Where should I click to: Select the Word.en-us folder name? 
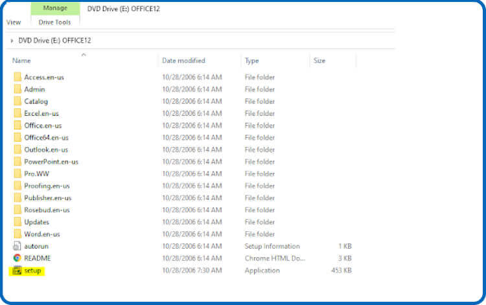point(42,234)
